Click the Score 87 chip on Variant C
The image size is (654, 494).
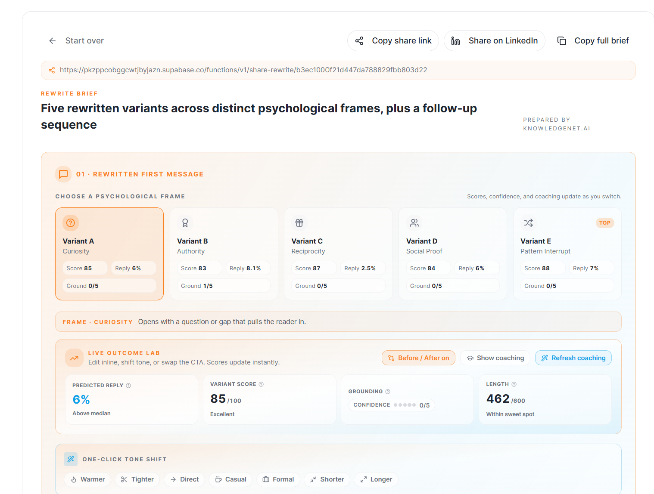pos(314,268)
